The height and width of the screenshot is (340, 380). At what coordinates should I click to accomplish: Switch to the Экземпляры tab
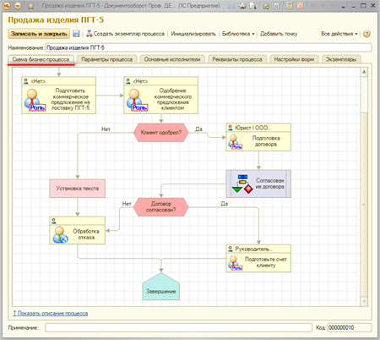coord(341,59)
